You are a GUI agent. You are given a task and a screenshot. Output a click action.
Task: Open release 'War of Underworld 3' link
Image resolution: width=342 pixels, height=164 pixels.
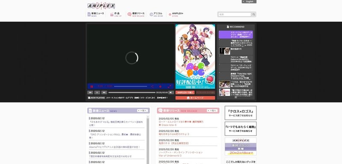(180, 154)
